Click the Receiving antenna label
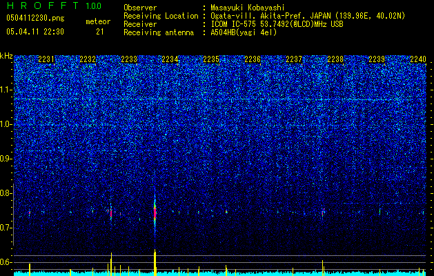The height and width of the screenshot is (276, 434). point(159,32)
